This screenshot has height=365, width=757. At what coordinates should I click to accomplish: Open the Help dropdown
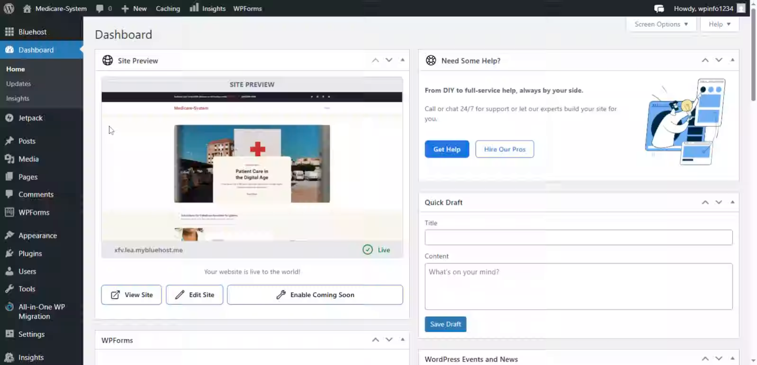[x=719, y=24]
